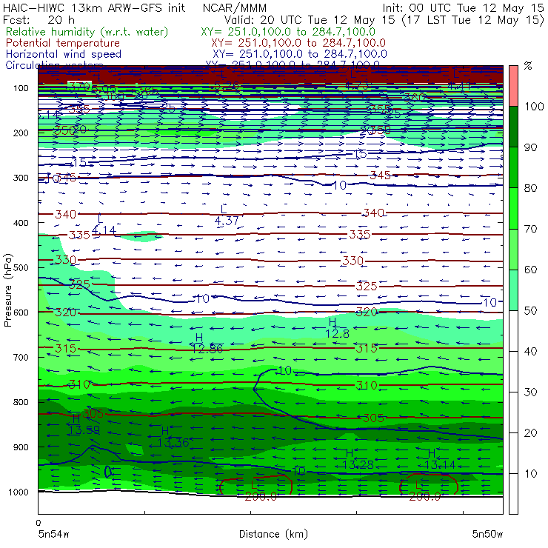Click the '300' pressure axis tick label
Screen dimensions: 548x548
[x=20, y=178]
